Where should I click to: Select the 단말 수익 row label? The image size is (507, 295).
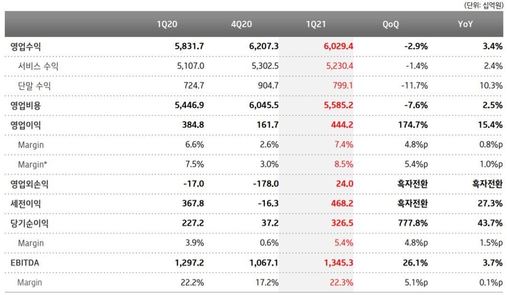point(34,86)
